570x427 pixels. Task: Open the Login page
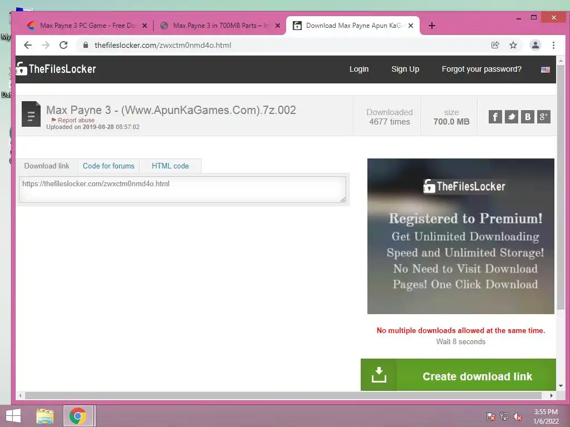359,69
